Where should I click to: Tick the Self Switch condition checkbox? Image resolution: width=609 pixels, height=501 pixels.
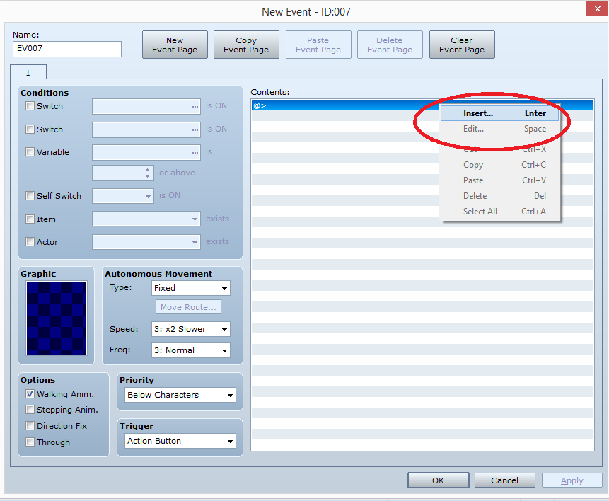(x=30, y=195)
